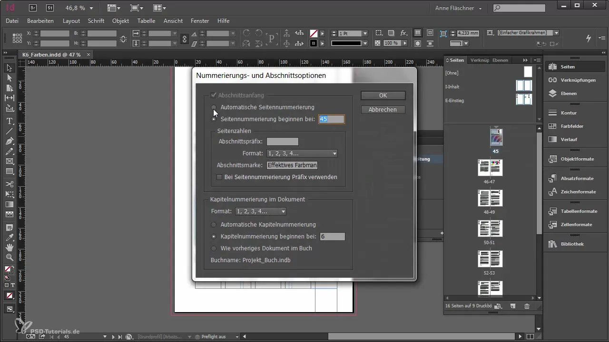Open Einfacher Grafikrahmen object style dropdown

click(556, 33)
